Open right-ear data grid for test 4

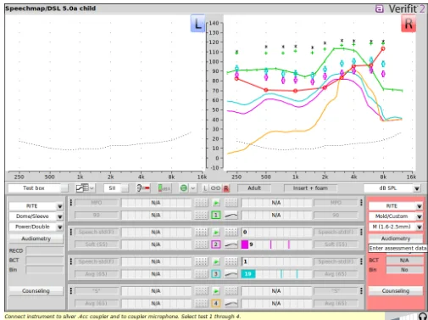click(x=231, y=291)
